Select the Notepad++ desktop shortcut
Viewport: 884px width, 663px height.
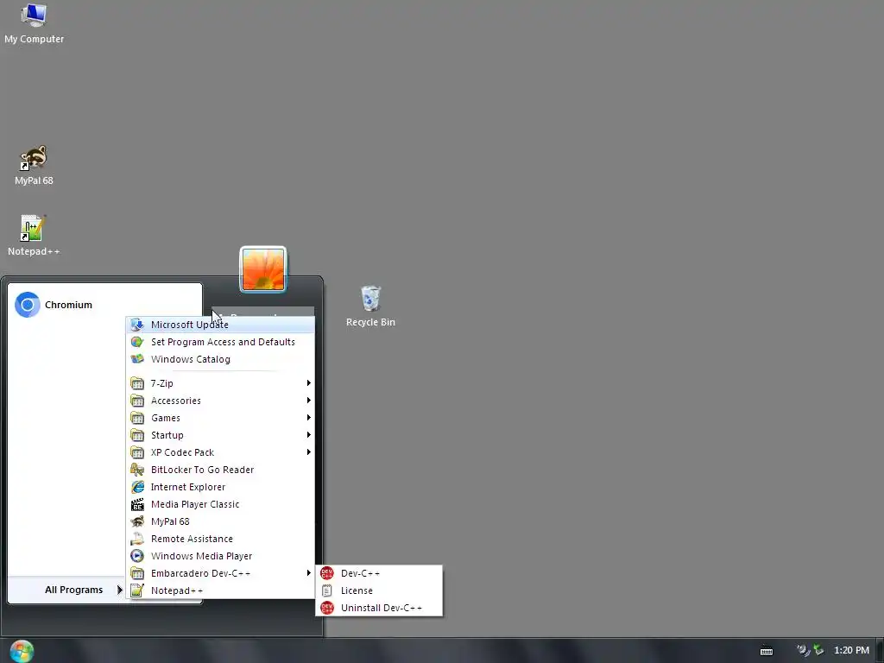click(34, 236)
